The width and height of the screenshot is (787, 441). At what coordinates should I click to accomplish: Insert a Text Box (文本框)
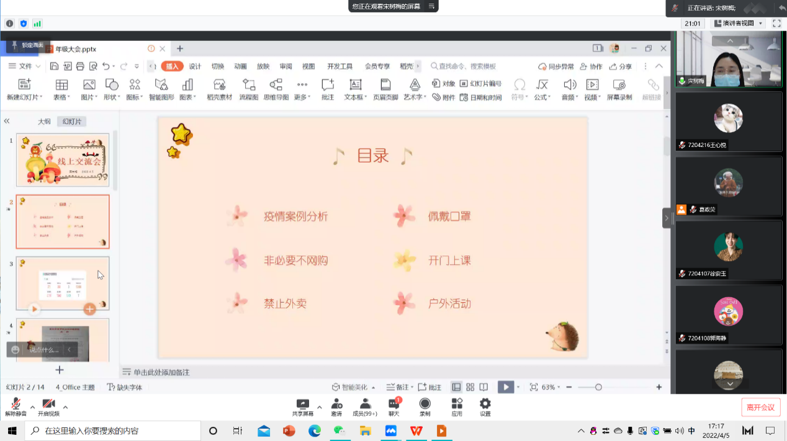[x=355, y=85]
